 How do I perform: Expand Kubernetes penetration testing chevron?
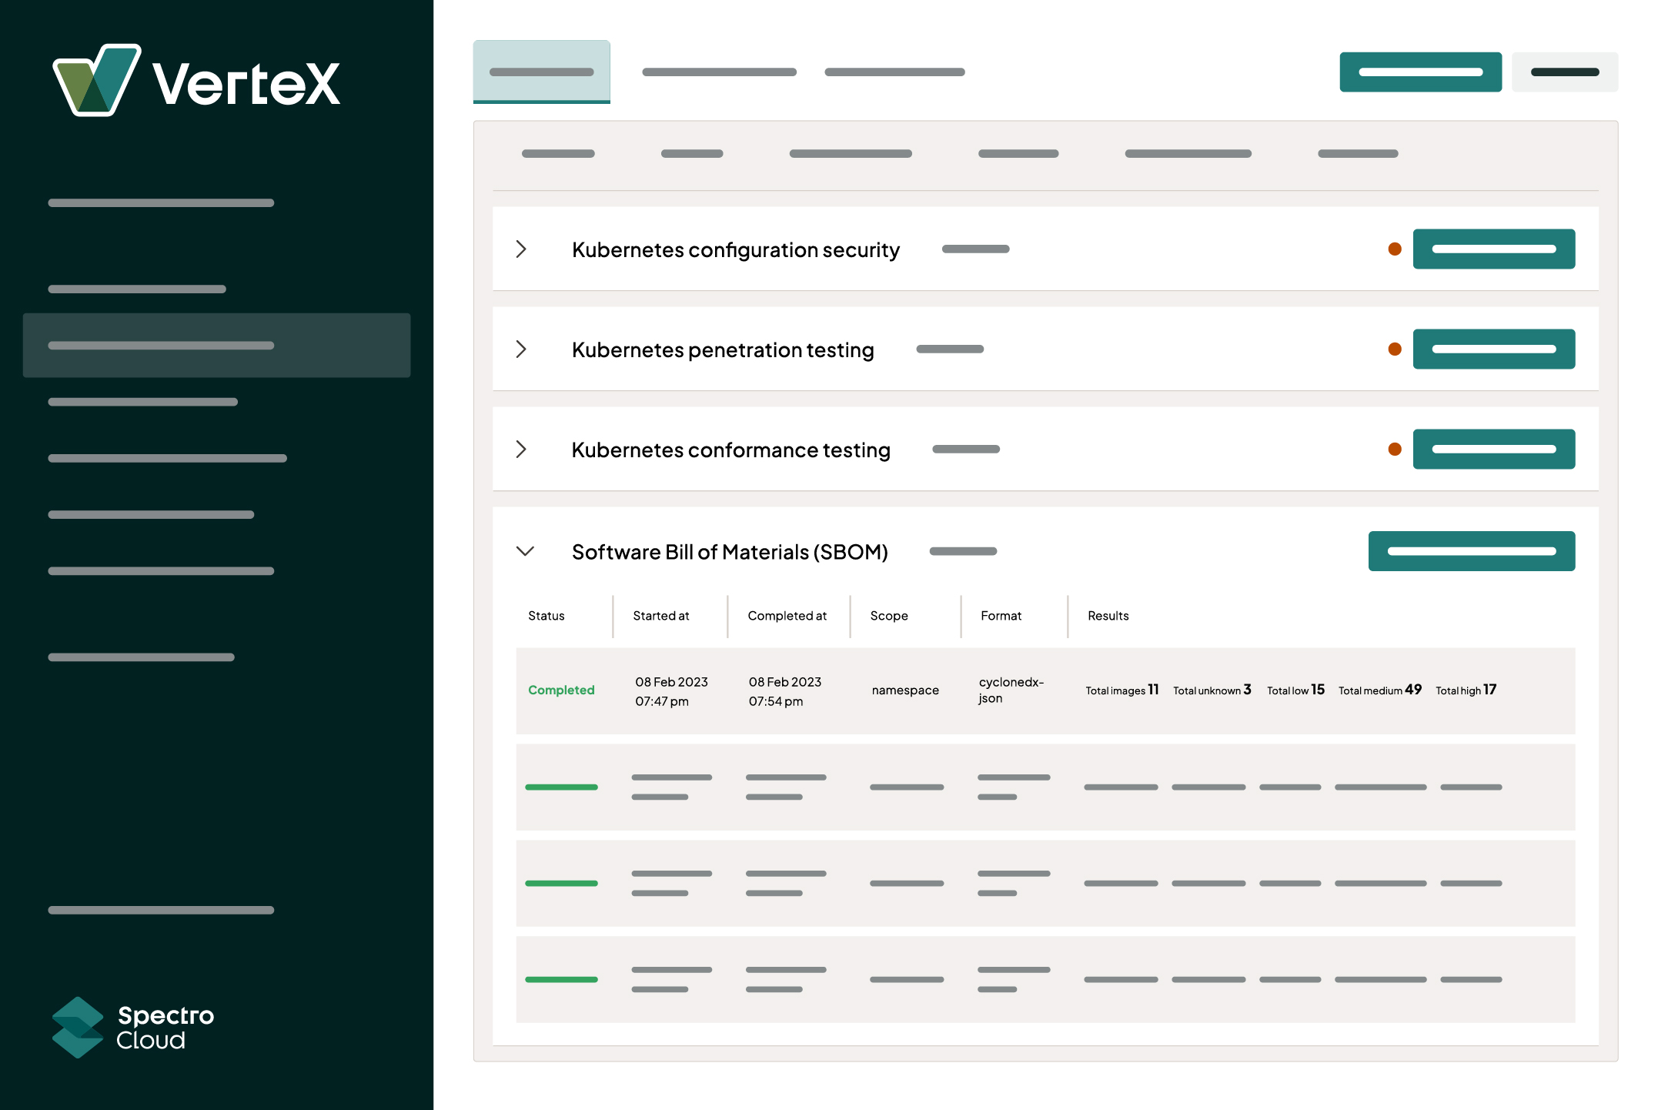pyautogui.click(x=521, y=349)
